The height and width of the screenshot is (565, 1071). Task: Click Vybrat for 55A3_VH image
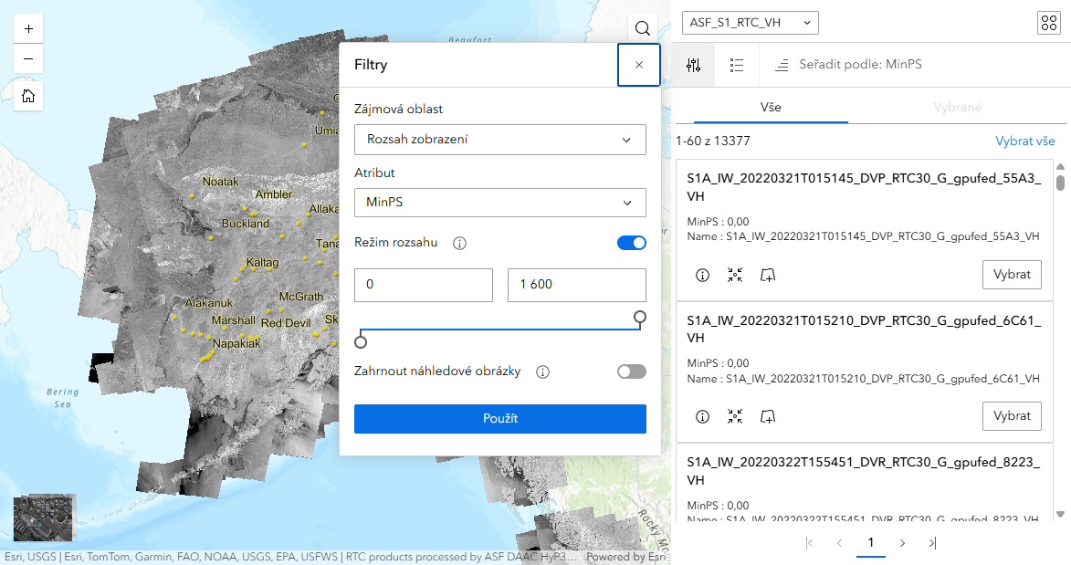pos(1012,275)
